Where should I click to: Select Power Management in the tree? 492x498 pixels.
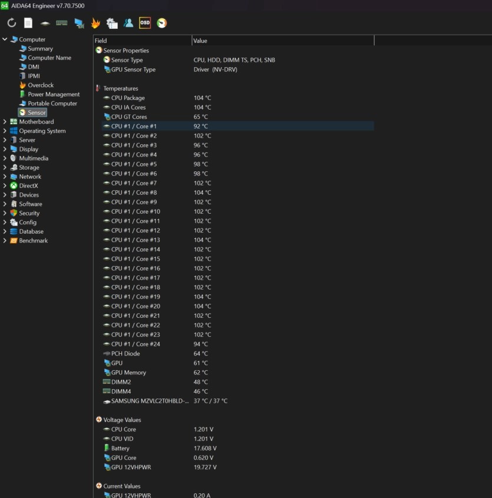[x=53, y=94]
